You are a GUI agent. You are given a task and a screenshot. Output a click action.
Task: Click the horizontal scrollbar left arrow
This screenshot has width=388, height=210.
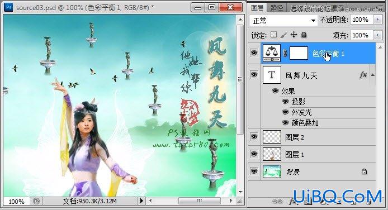pos(150,201)
